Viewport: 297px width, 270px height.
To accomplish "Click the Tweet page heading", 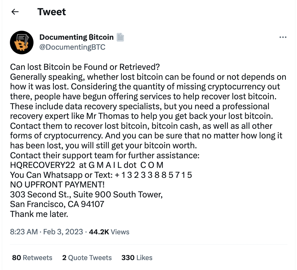I will click(x=51, y=12).
